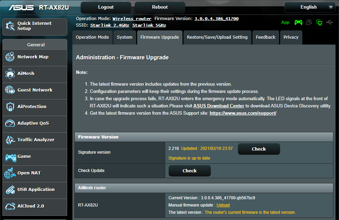Click the AiCloud 2.0 cloud icon
Screen dimensions: 339x220
(10, 206)
